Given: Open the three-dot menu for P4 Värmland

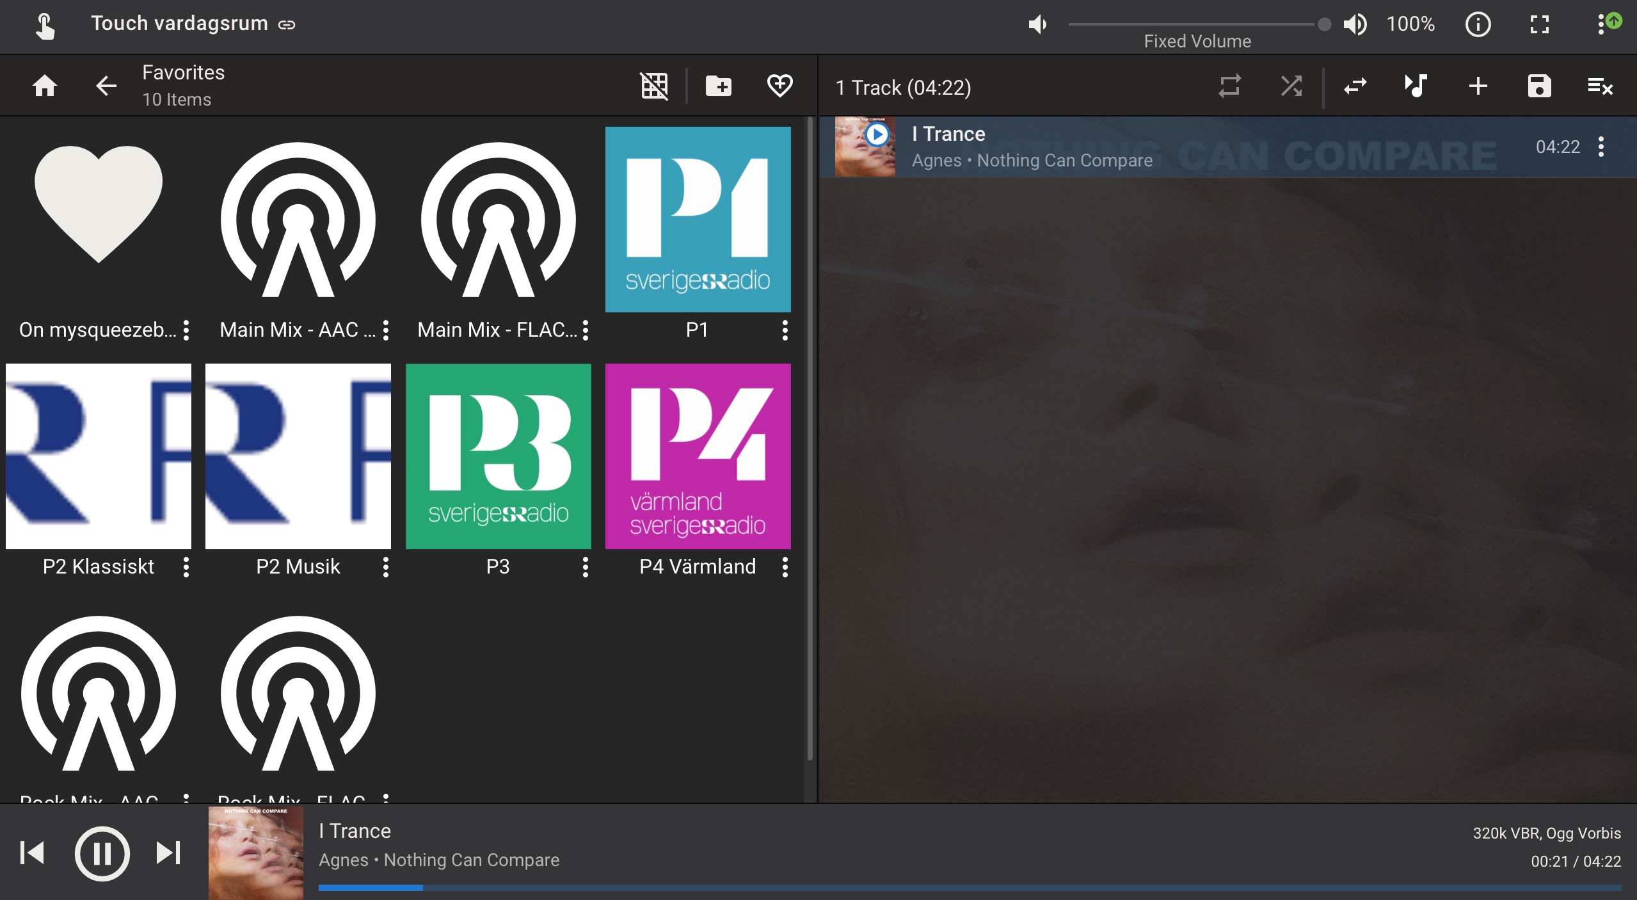Looking at the screenshot, I should pos(785,567).
